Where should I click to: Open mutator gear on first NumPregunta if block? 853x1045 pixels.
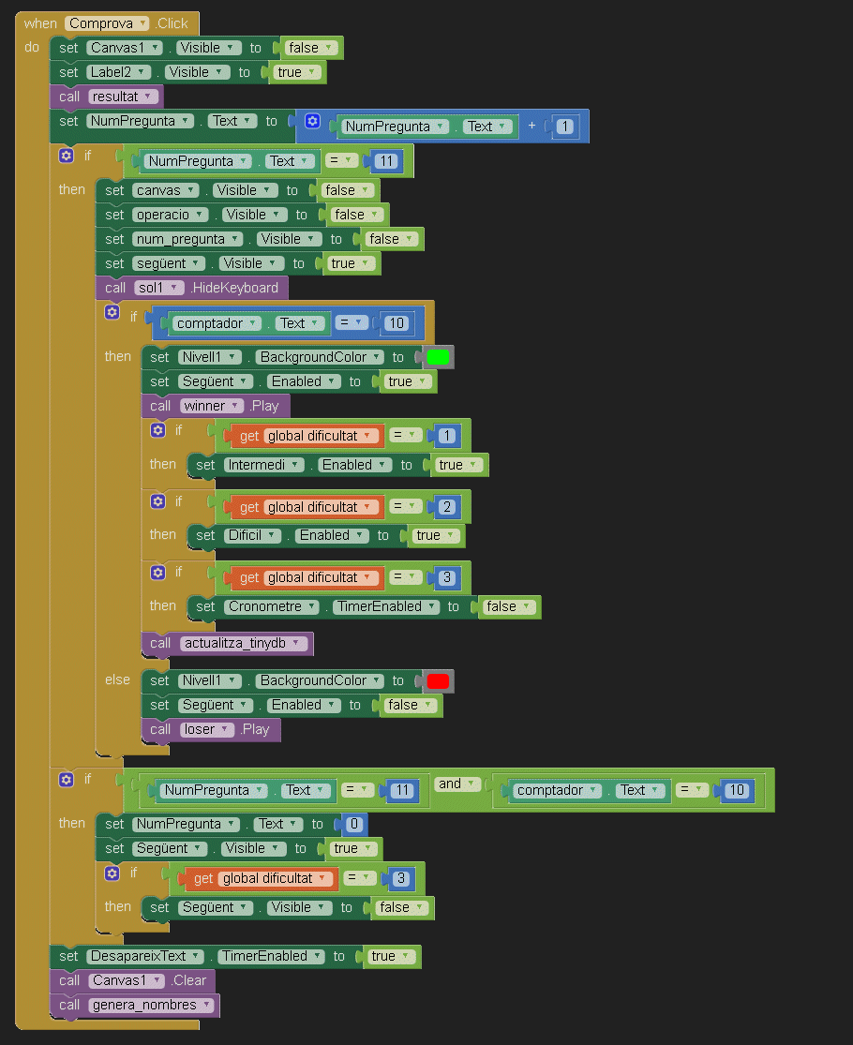(66, 156)
